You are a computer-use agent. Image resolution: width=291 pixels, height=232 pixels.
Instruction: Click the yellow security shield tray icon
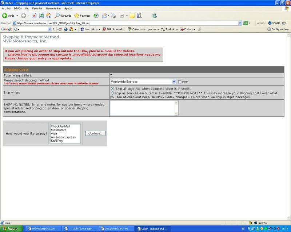(x=262, y=229)
